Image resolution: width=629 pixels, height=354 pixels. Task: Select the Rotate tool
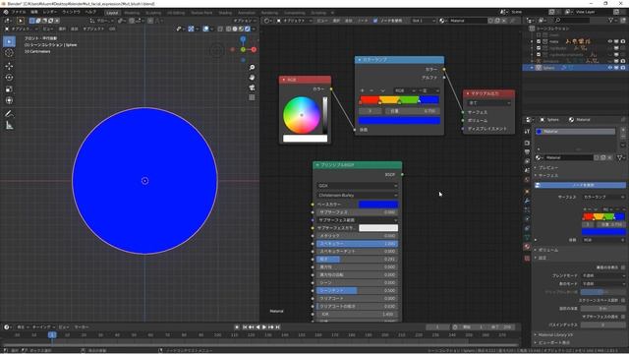click(9, 78)
